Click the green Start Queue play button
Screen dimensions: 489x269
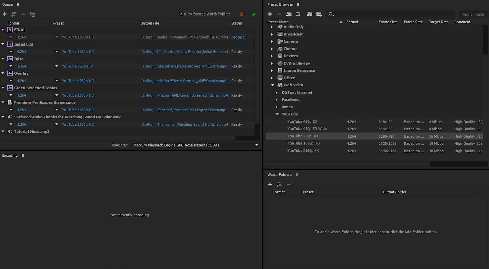click(x=254, y=14)
